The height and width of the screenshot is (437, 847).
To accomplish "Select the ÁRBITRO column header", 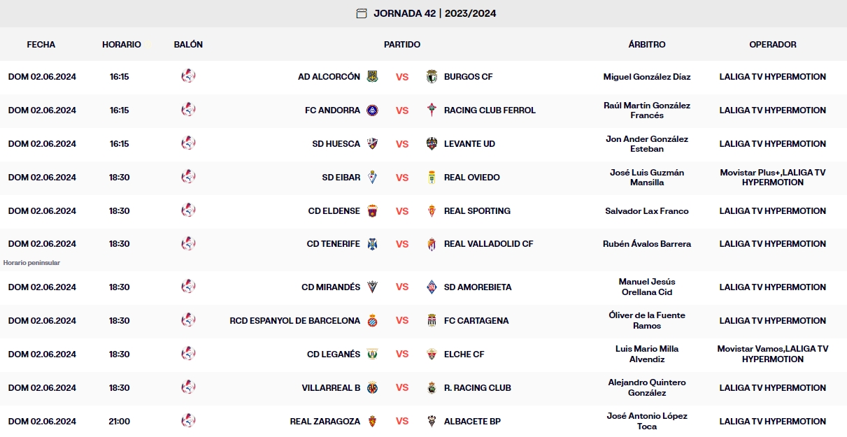I will pos(647,44).
